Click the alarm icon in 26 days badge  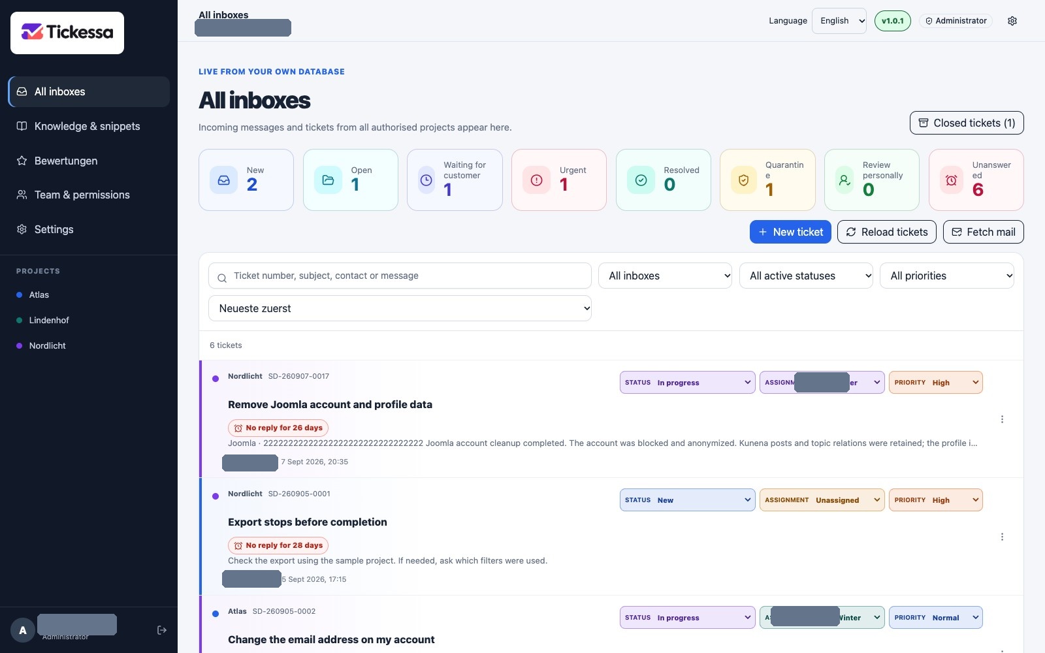click(238, 428)
